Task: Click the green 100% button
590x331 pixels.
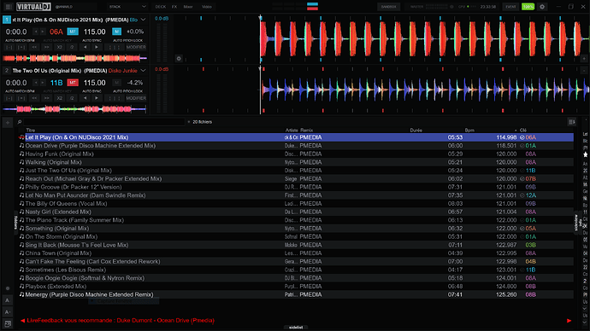Action: (x=528, y=7)
